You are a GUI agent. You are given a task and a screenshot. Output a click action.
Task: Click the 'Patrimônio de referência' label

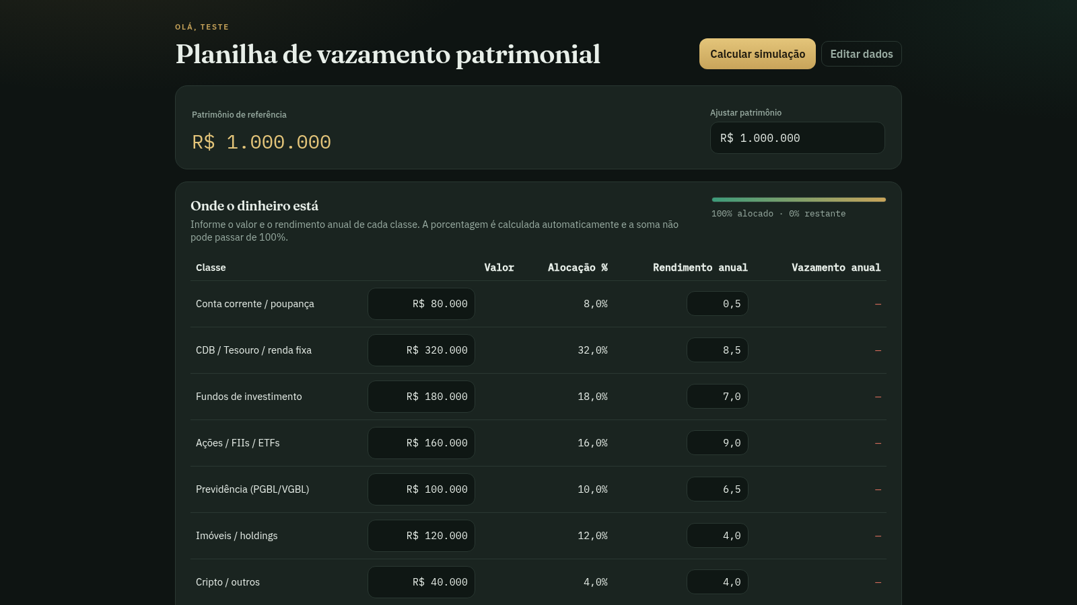[x=239, y=115]
